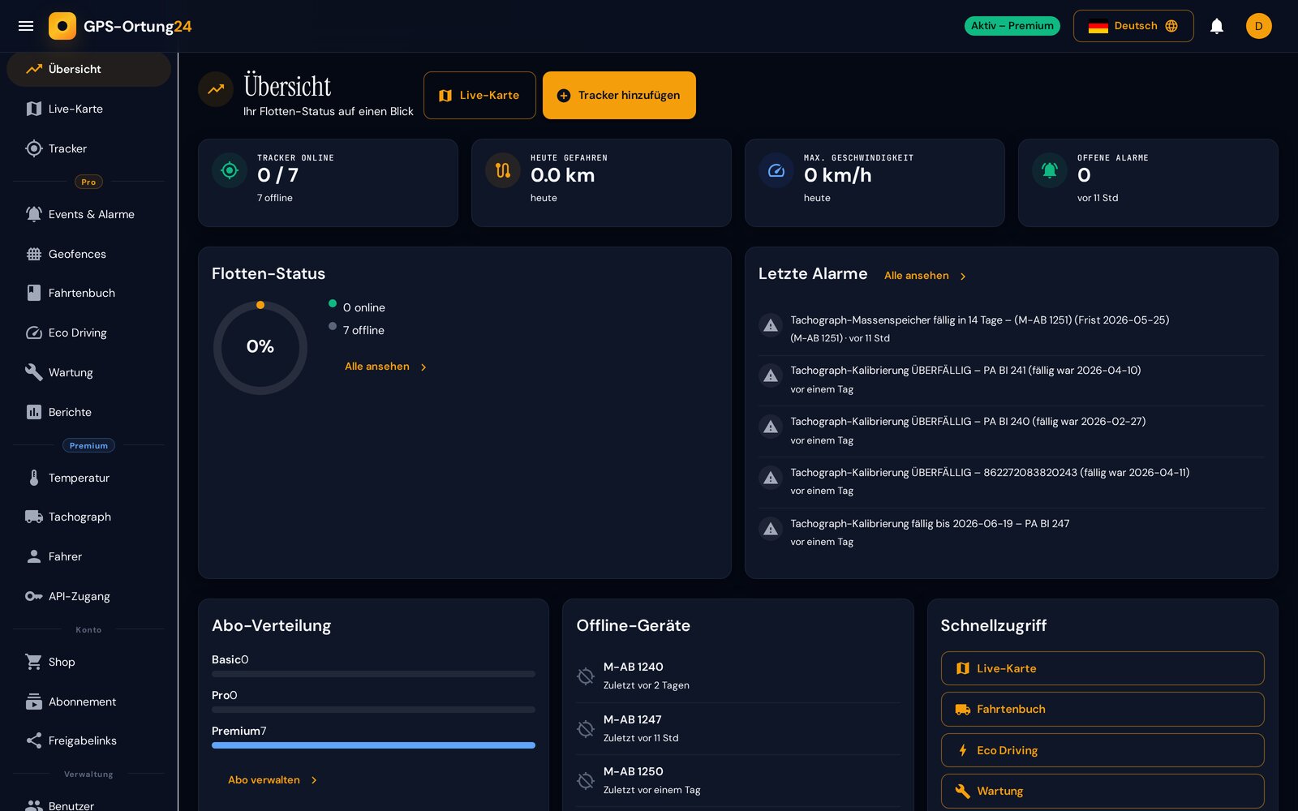Image resolution: width=1298 pixels, height=811 pixels.
Task: Open the Deutsch language selector
Action: [x=1133, y=26]
